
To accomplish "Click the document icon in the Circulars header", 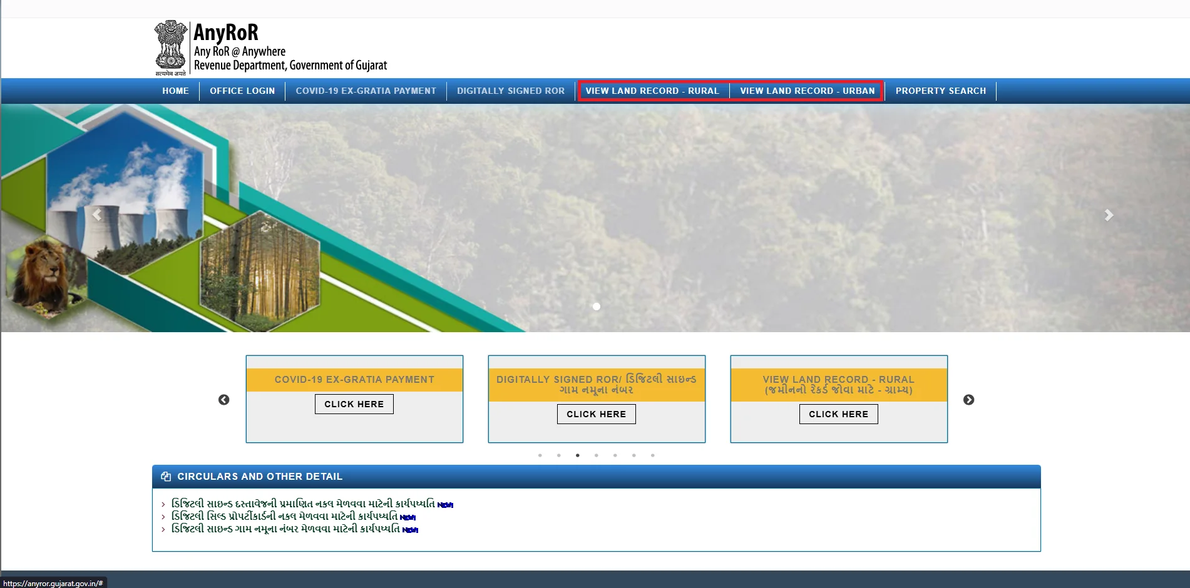I will coord(166,476).
